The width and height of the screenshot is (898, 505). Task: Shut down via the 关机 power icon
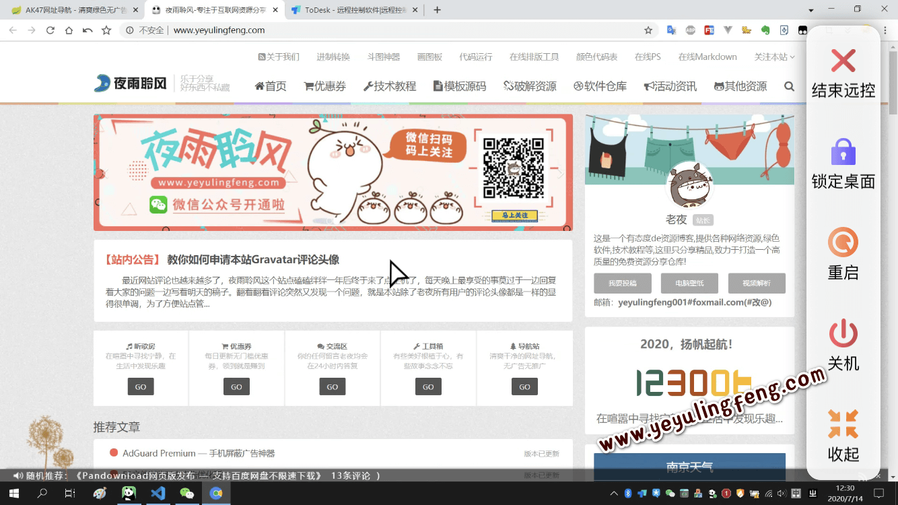(x=843, y=333)
